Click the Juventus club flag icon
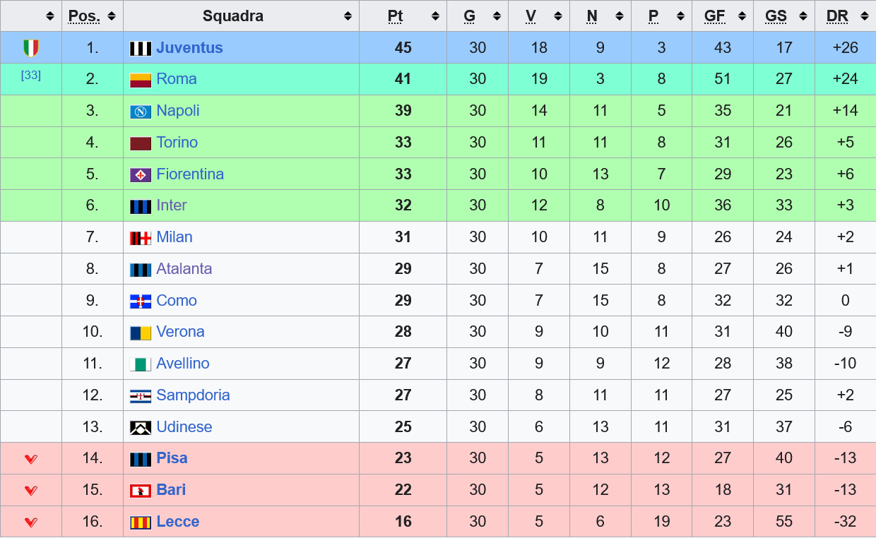The width and height of the screenshot is (876, 538). 141,49
